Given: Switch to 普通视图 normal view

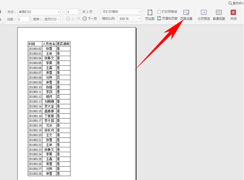Looking at the screenshot, I should coord(219,15).
